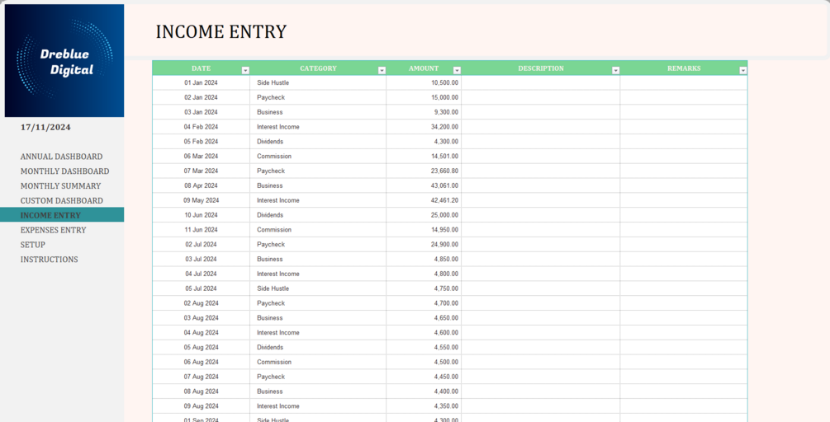Open the AMOUNT column filter dropdown
830x422 pixels.
pos(458,70)
